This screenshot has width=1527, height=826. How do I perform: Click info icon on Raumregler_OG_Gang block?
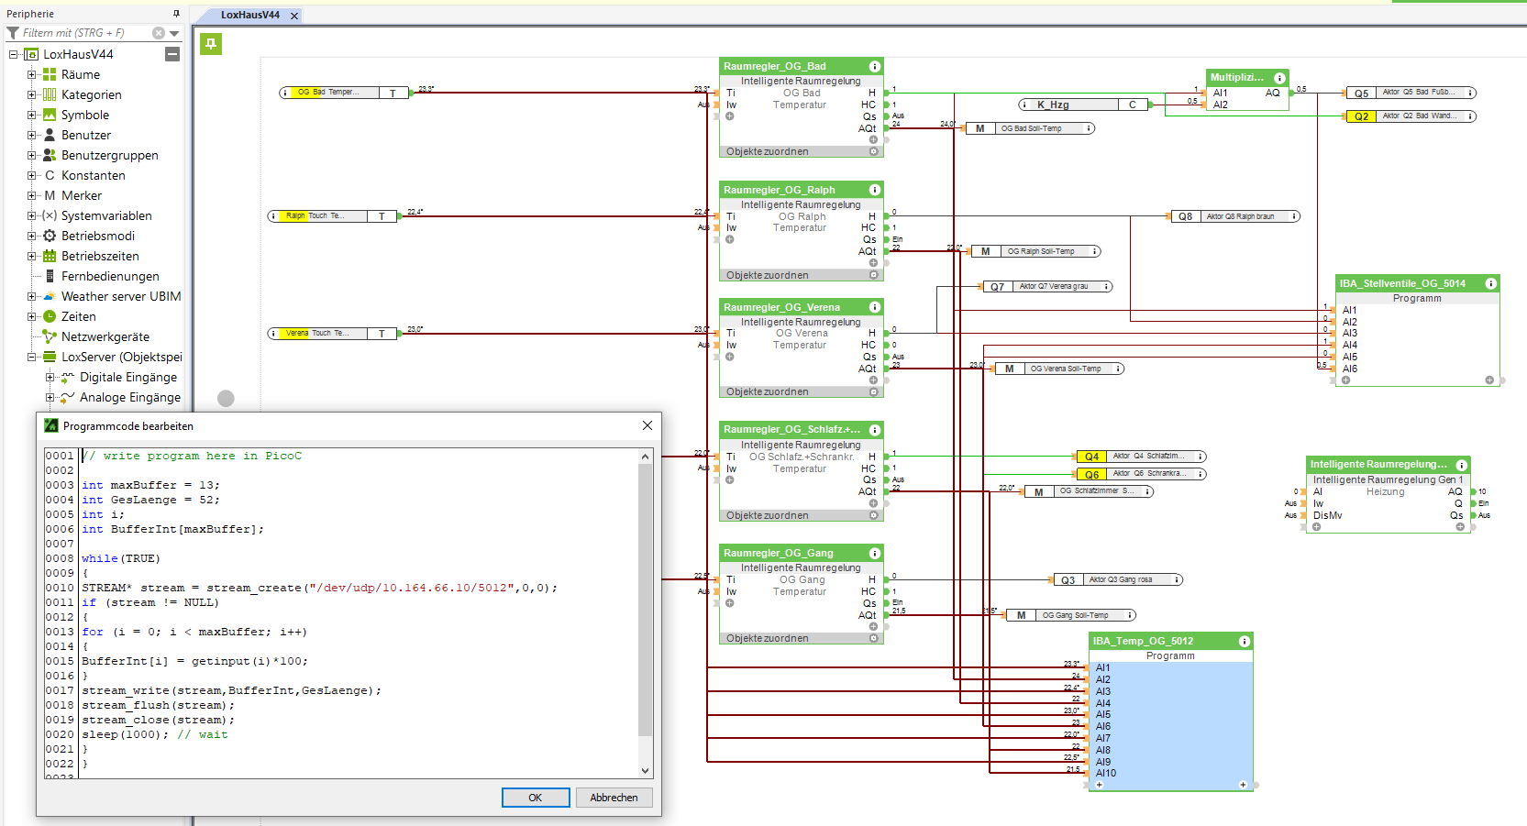click(874, 553)
